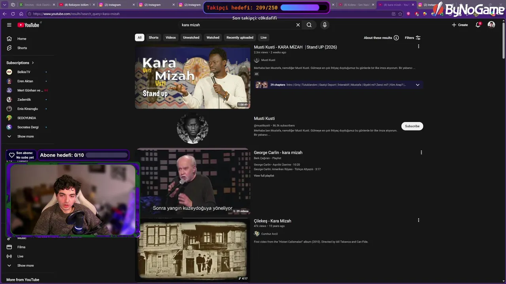Open the notifications bell
Image resolution: width=506 pixels, height=284 pixels.
tap(478, 25)
